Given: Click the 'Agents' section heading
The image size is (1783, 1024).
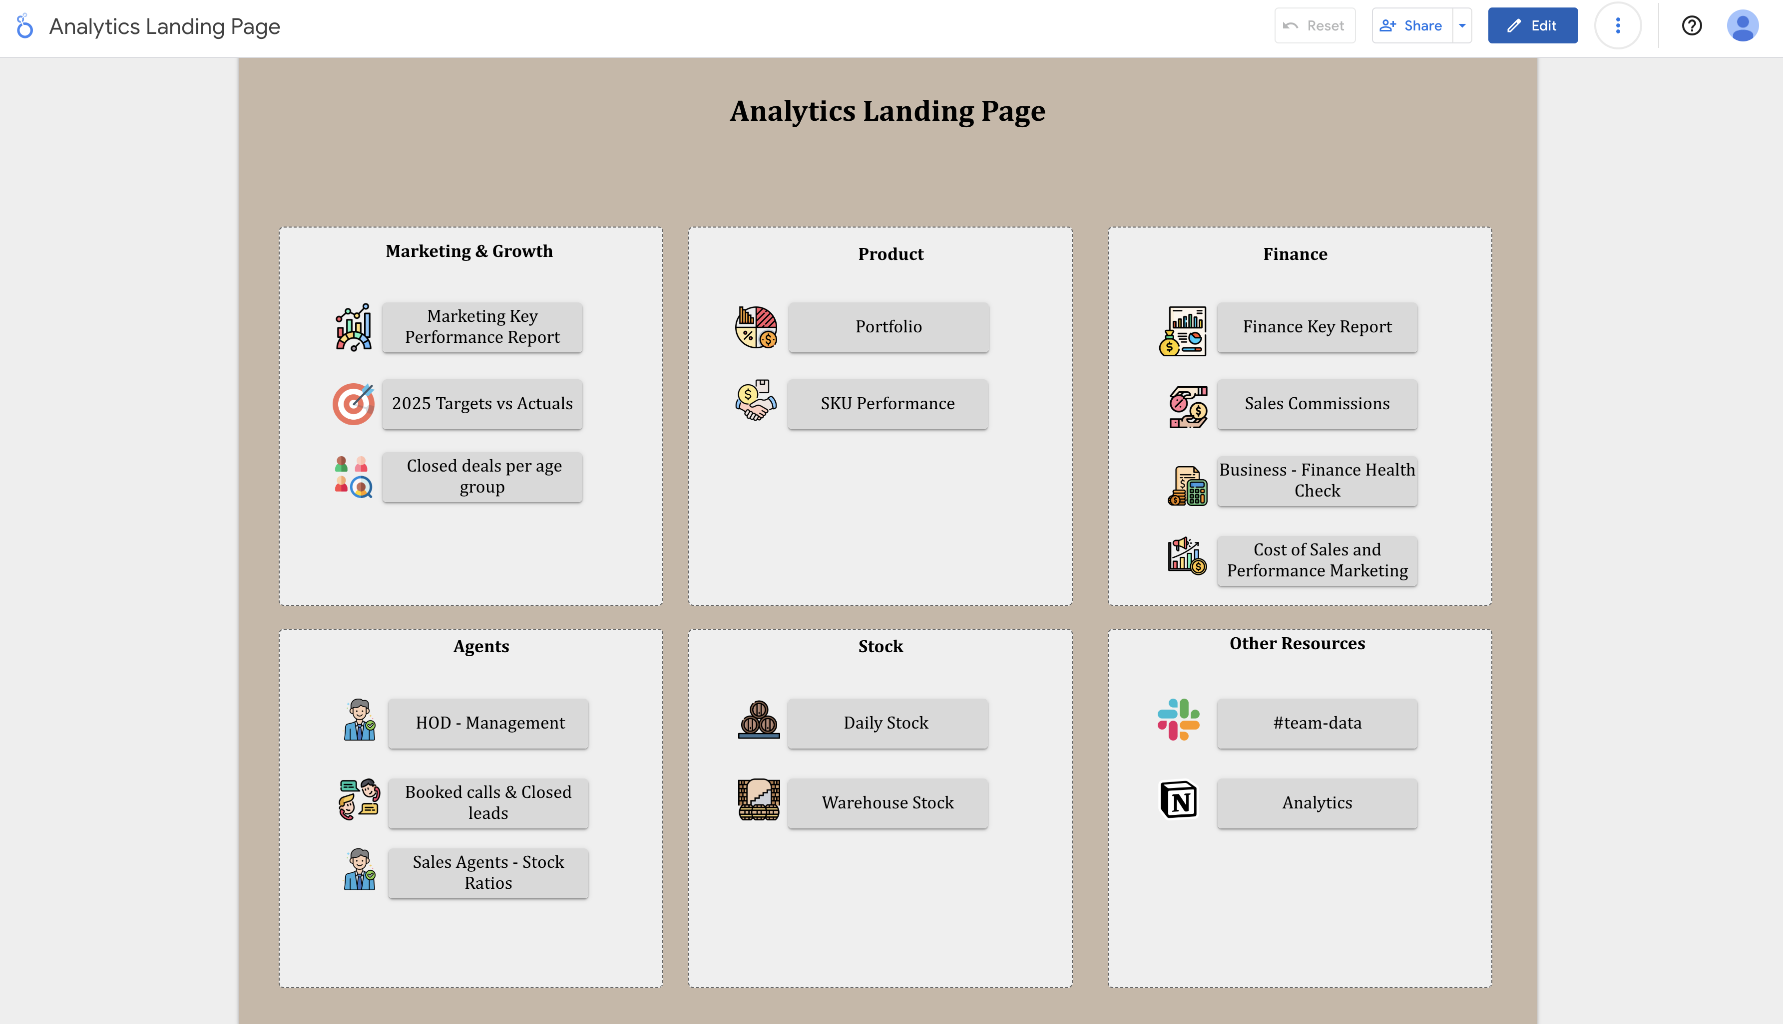Looking at the screenshot, I should tap(481, 646).
